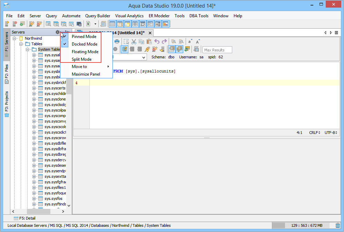Open the F2: Files side tab

coord(7,74)
